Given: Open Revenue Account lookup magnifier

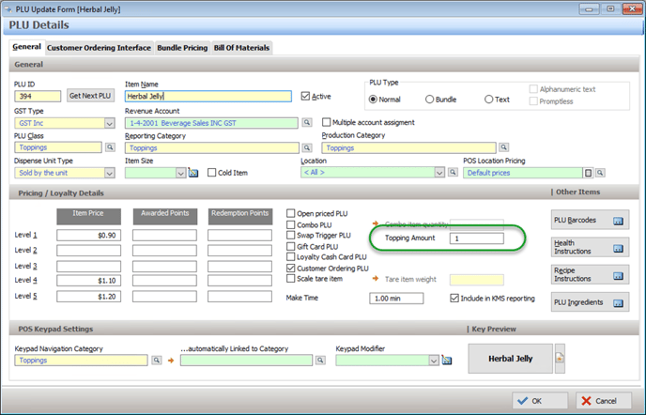Looking at the screenshot, I should (x=307, y=122).
